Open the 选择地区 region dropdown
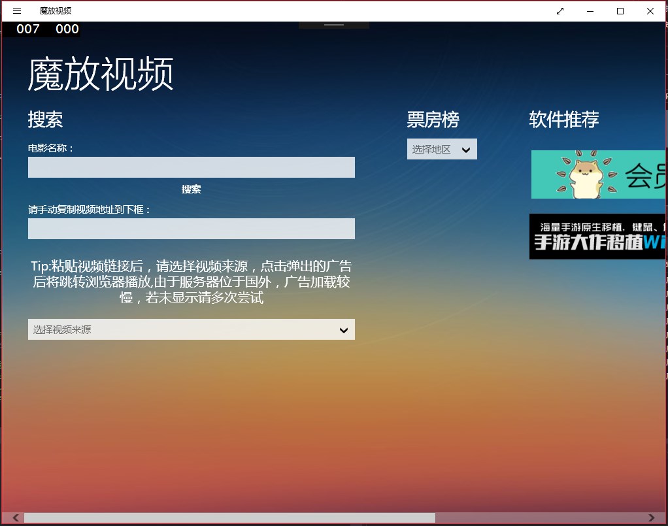Image resolution: width=668 pixels, height=526 pixels. (442, 149)
